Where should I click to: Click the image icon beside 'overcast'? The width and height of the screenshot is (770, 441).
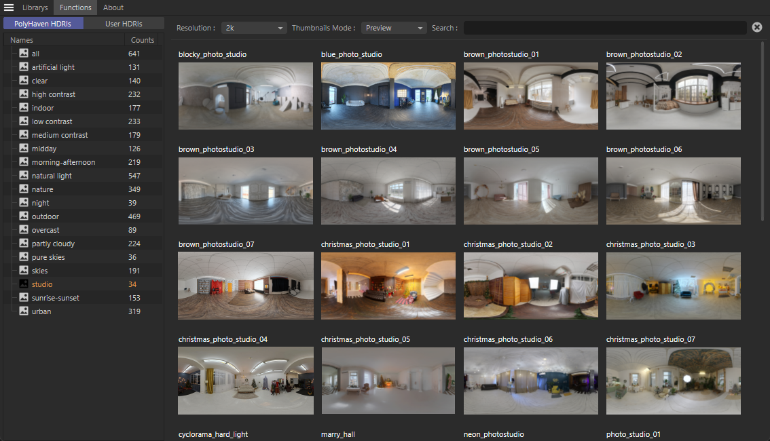(x=24, y=229)
